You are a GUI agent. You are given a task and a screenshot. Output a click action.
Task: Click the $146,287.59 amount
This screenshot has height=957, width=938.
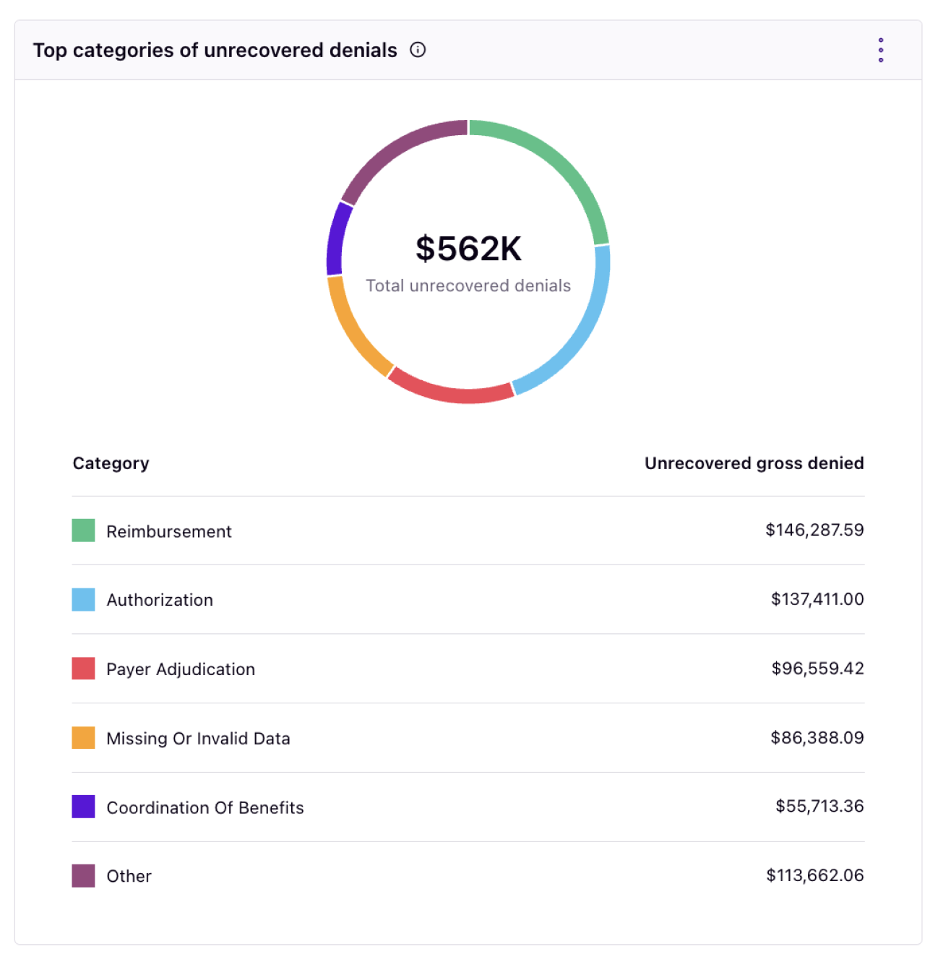[x=814, y=530]
